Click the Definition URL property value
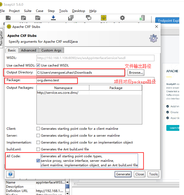184x195 pixels. pos(50,191)
